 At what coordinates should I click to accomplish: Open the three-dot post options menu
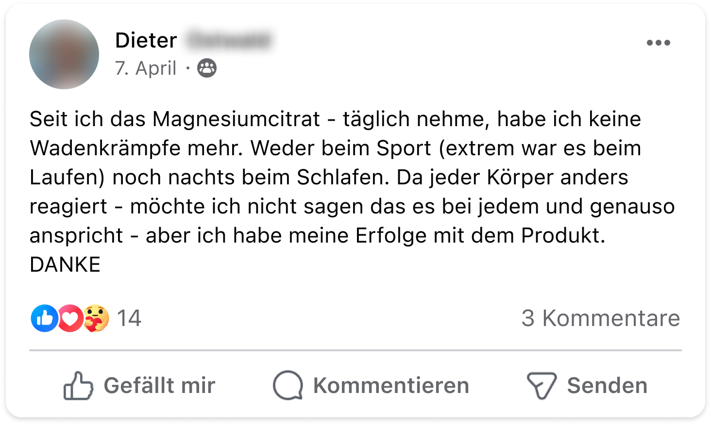pos(658,43)
